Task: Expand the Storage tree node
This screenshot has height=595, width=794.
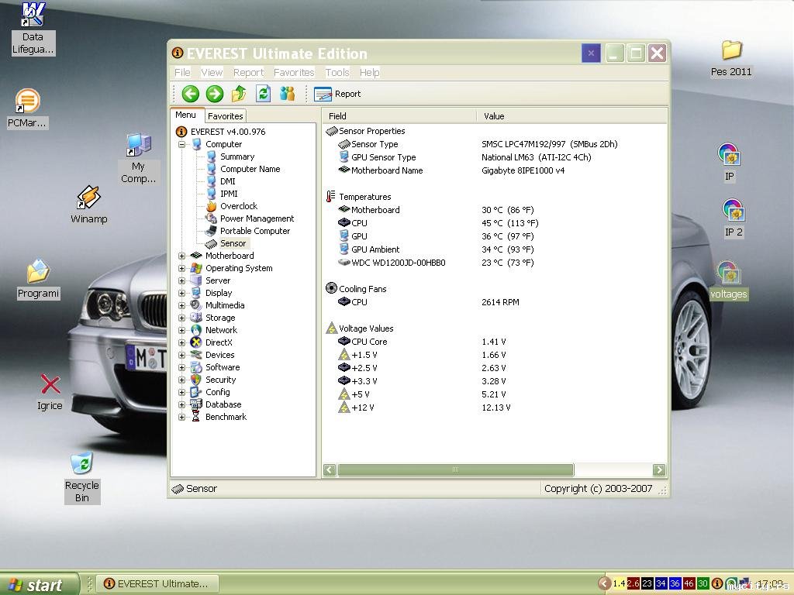Action: pyautogui.click(x=182, y=318)
